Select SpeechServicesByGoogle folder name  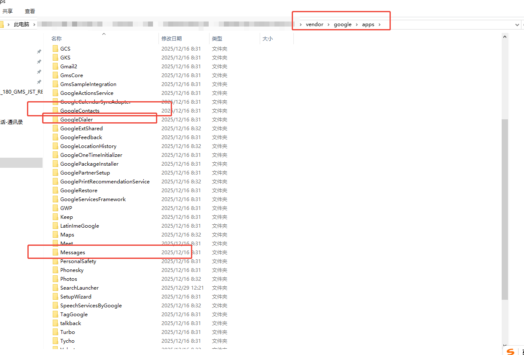coord(91,305)
